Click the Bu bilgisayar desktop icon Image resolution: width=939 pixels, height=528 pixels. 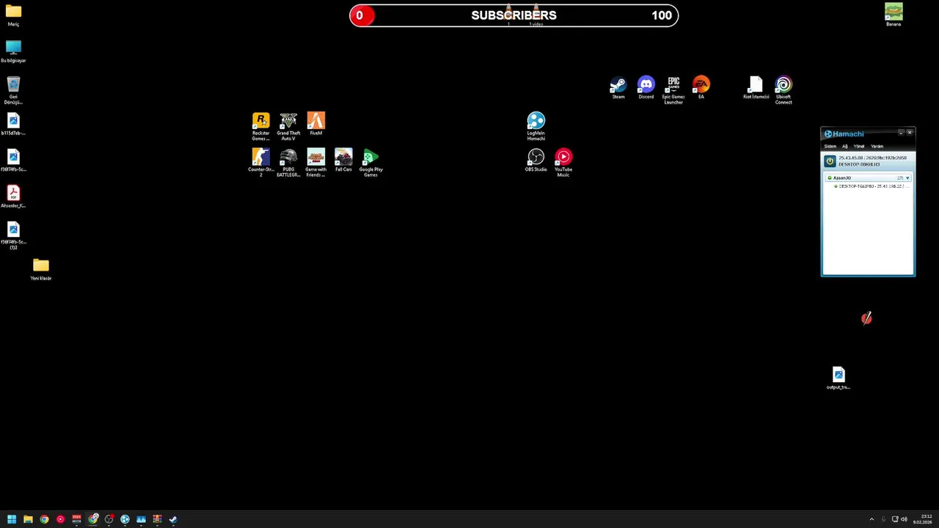(13, 51)
